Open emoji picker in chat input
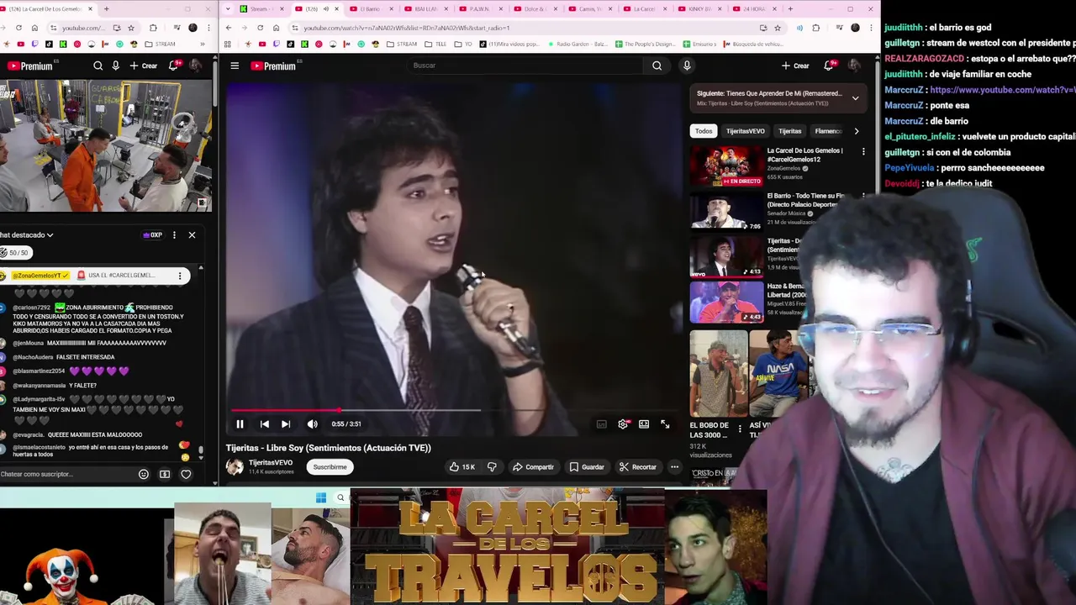Image resolution: width=1076 pixels, height=605 pixels. [x=144, y=475]
